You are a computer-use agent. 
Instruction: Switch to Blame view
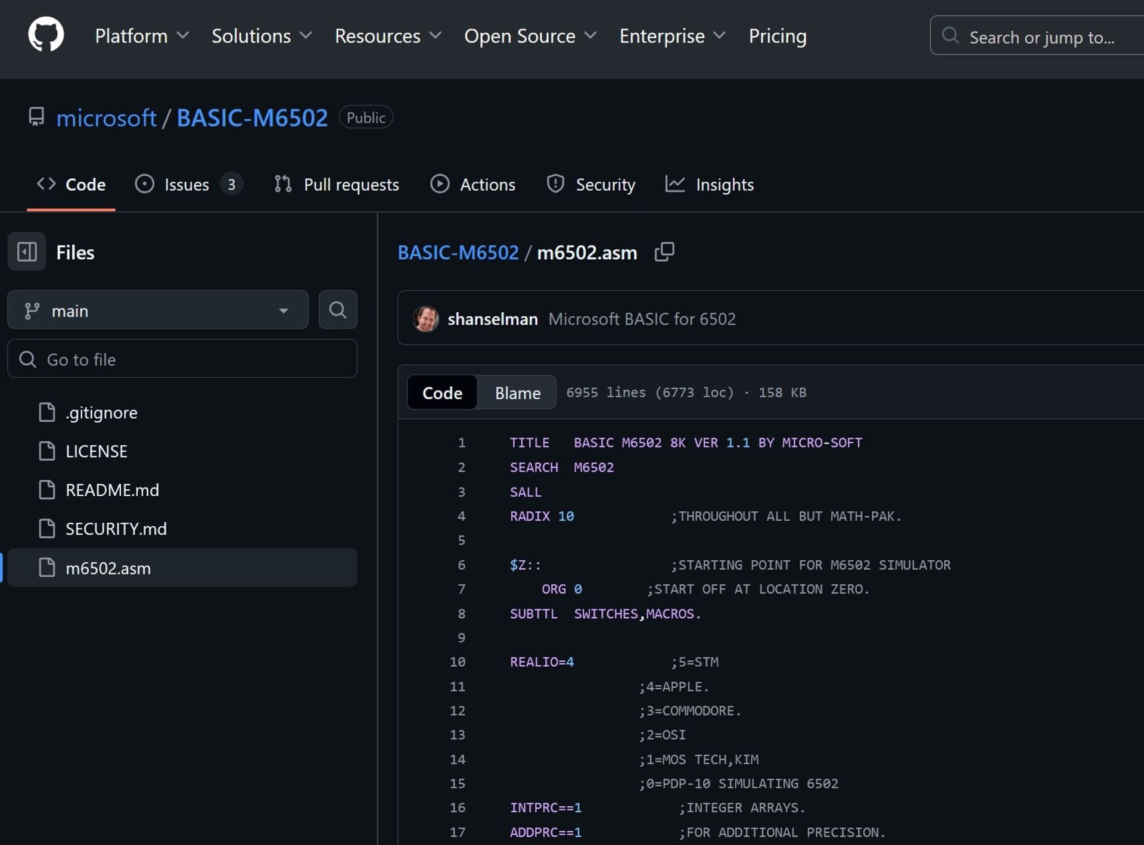[517, 393]
